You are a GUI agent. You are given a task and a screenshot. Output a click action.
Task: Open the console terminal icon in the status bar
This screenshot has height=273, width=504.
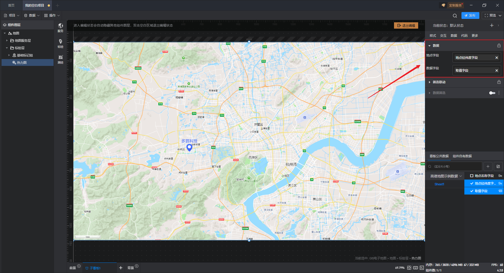tap(422, 268)
